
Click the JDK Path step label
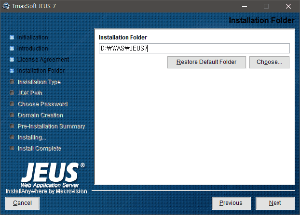click(30, 93)
